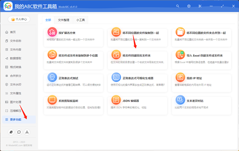Switch to the 全部 tab
239x151 pixels.
[x=48, y=20]
